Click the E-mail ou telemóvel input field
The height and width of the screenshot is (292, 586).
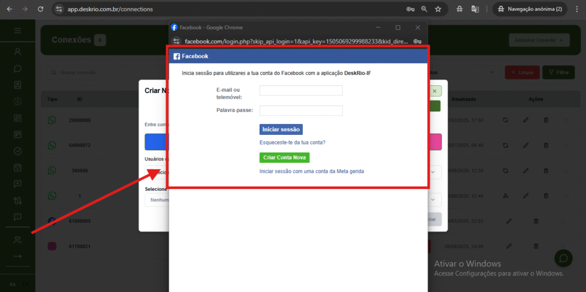(301, 90)
